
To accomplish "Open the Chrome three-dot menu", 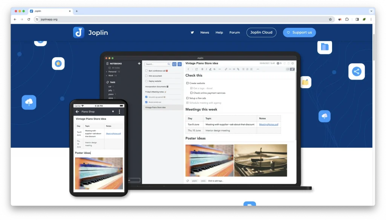I will coord(371,19).
